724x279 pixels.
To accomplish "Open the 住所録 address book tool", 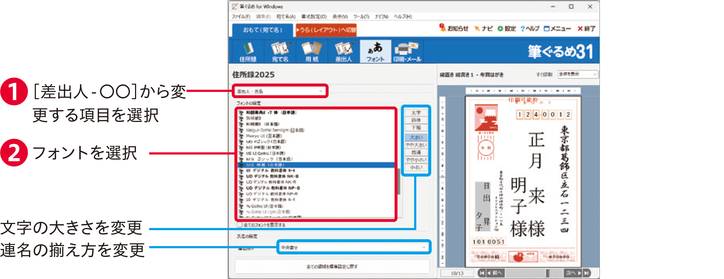I will pyautogui.click(x=248, y=51).
